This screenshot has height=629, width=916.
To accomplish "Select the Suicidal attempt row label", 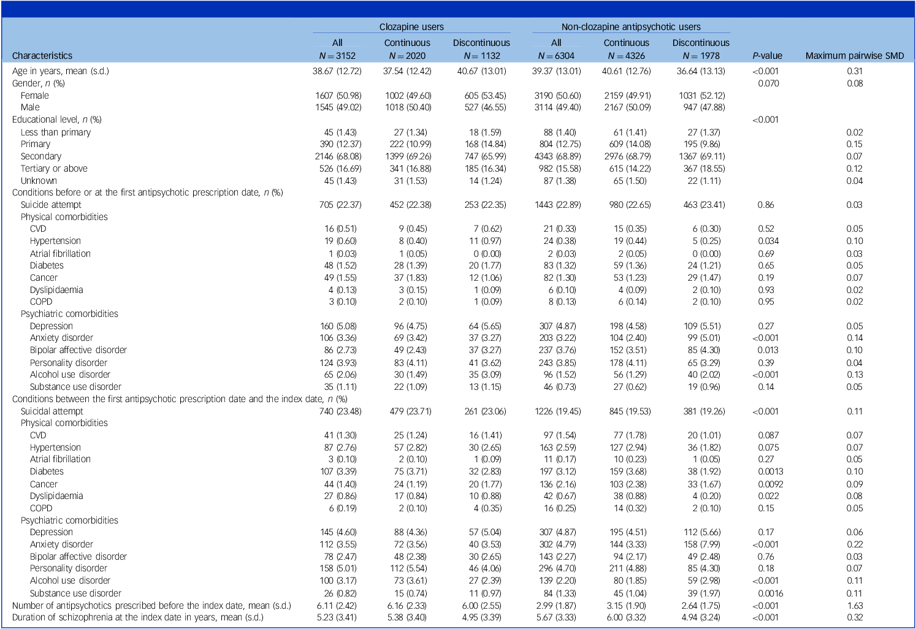I will (52, 411).
